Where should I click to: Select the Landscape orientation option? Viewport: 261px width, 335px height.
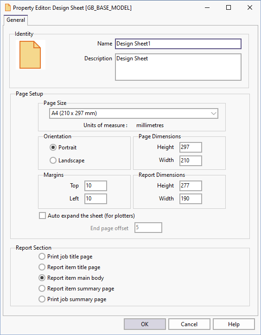[67, 161]
